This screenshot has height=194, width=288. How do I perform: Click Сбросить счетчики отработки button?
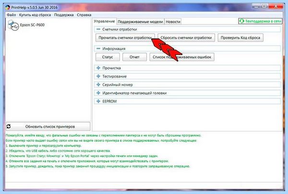pos(186,37)
